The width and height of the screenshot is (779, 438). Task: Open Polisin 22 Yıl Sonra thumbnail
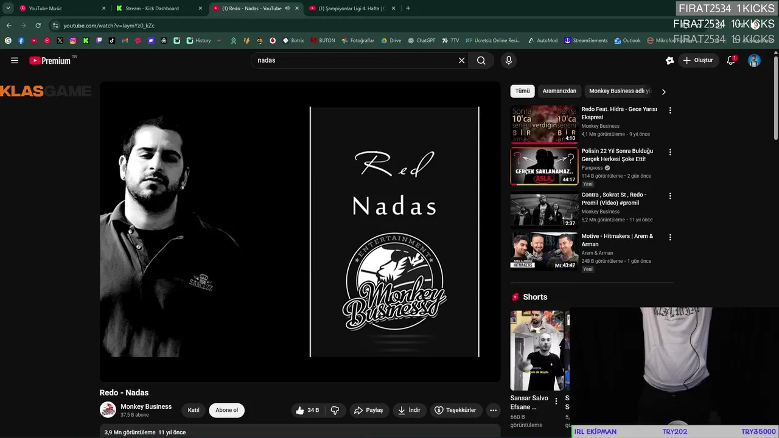[544, 166]
